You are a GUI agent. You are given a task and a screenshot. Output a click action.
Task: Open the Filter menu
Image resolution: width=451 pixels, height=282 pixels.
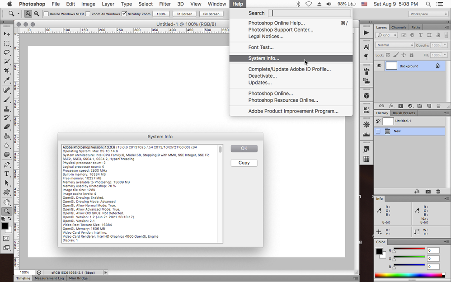tap(165, 4)
